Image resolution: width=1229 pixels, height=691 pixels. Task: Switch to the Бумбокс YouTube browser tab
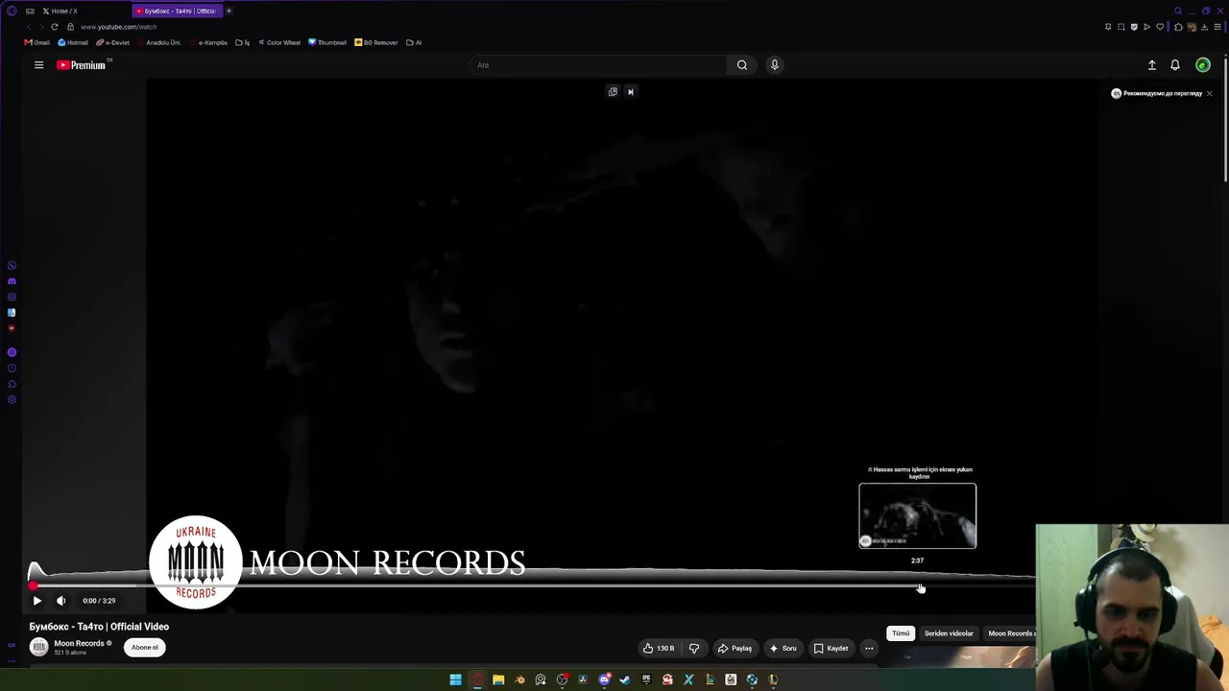click(178, 11)
